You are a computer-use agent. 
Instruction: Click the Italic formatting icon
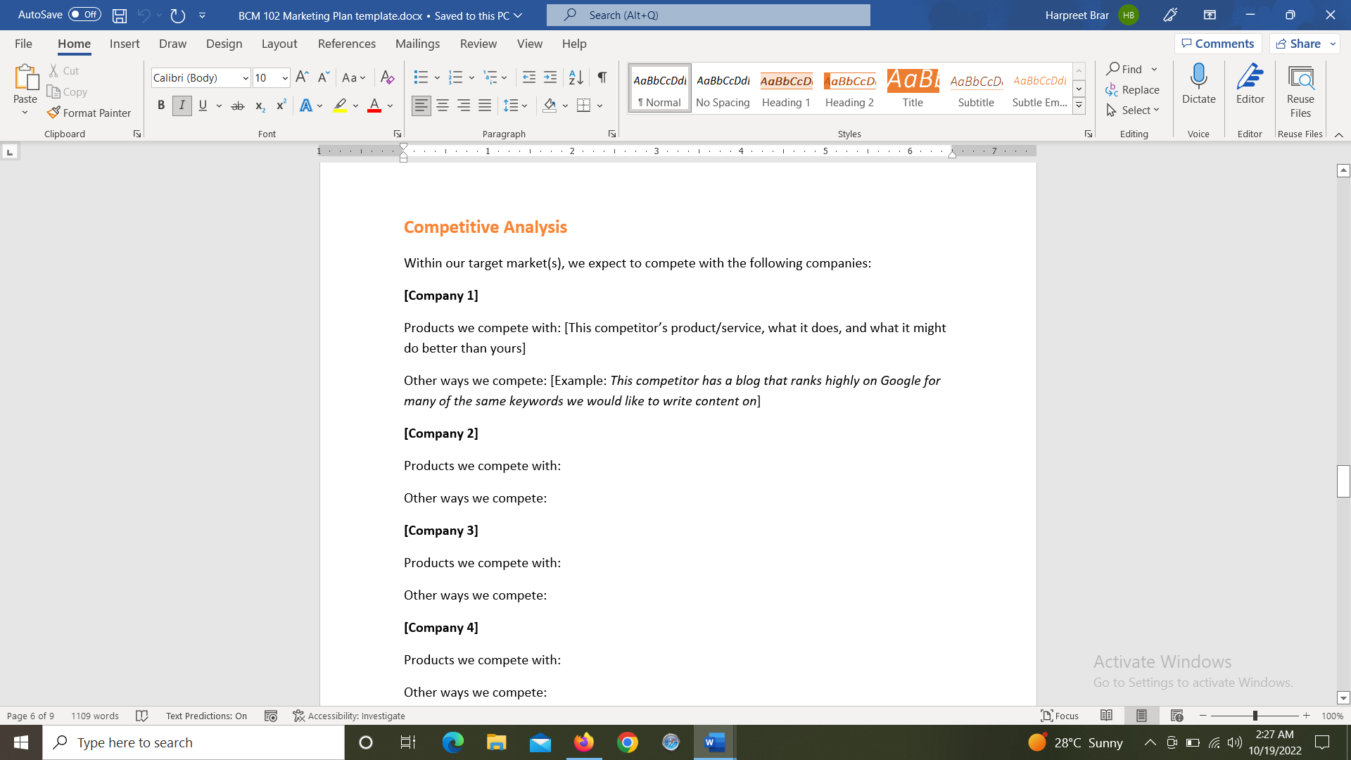[x=182, y=104]
